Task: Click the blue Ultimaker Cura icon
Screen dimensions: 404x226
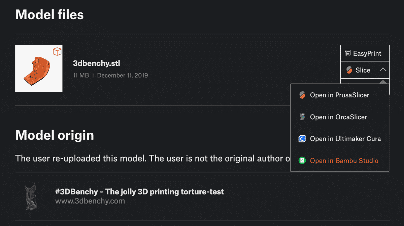Action: [302, 139]
